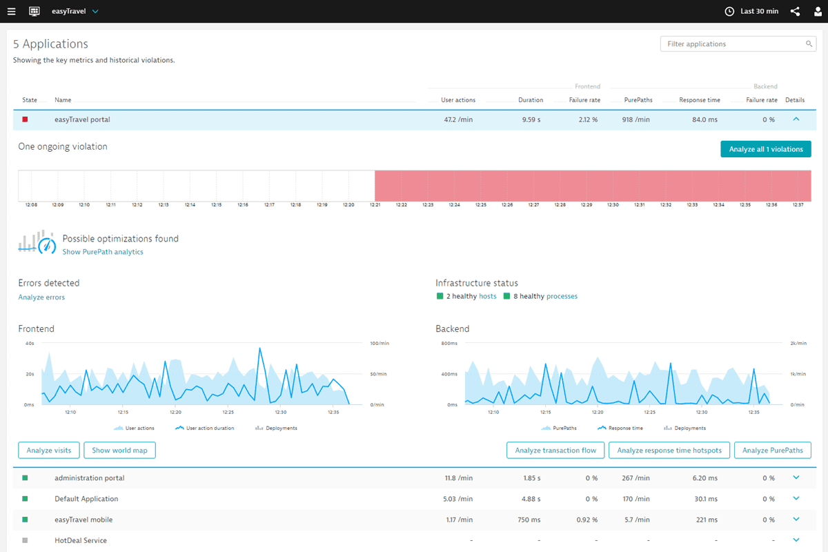Click green state indicator for administration portal
Viewport: 828px width, 552px height.
point(25,477)
